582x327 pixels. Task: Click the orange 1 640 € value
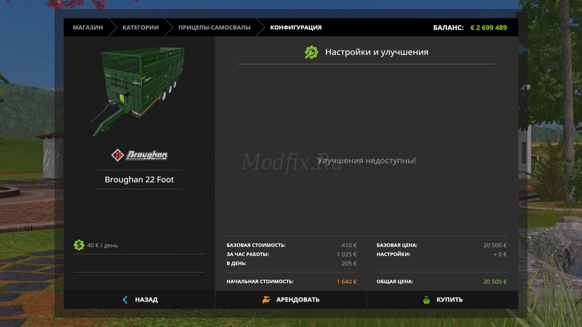347,281
